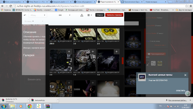Open Все скачанные файлы downloads link
The image size is (193, 109).
[178, 100]
